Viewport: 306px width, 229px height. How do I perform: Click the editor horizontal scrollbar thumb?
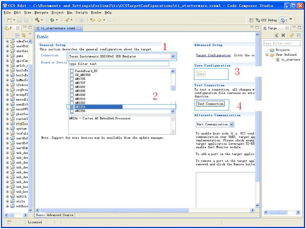click(x=115, y=210)
